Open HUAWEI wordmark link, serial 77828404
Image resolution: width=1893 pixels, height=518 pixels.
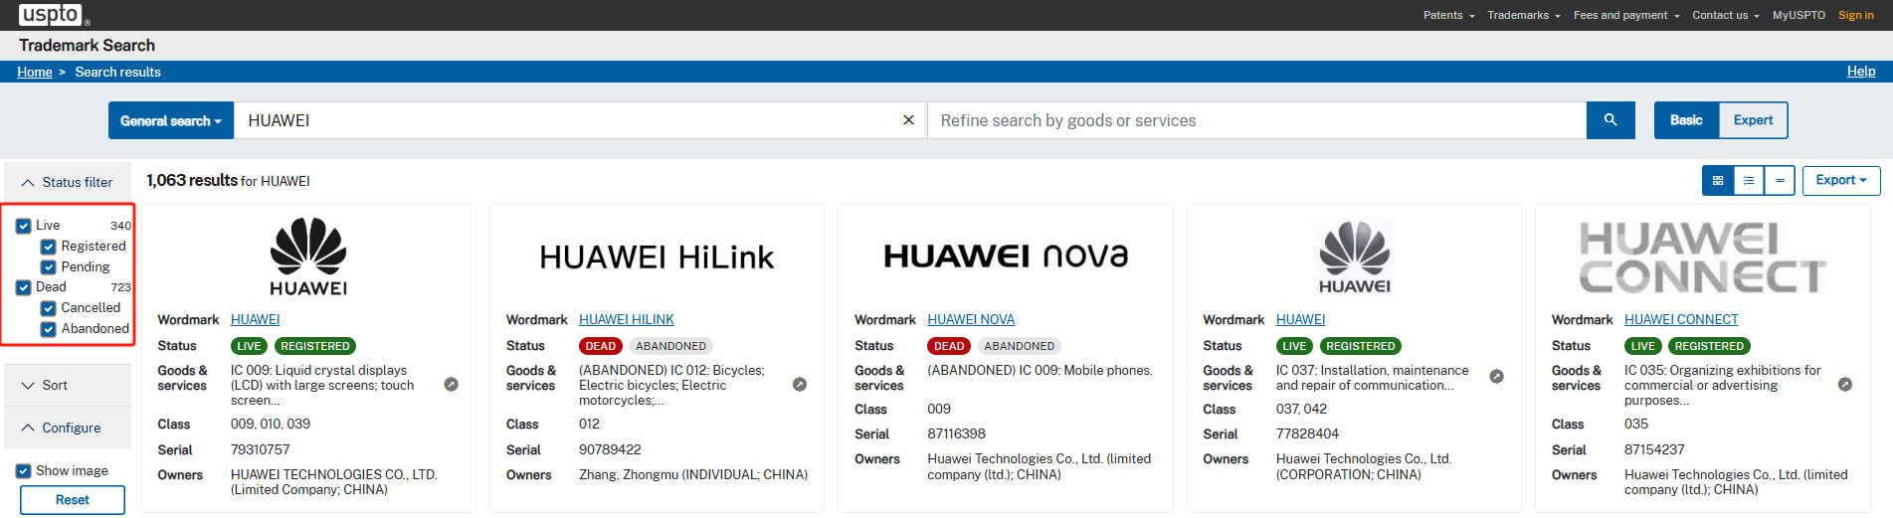[1301, 319]
